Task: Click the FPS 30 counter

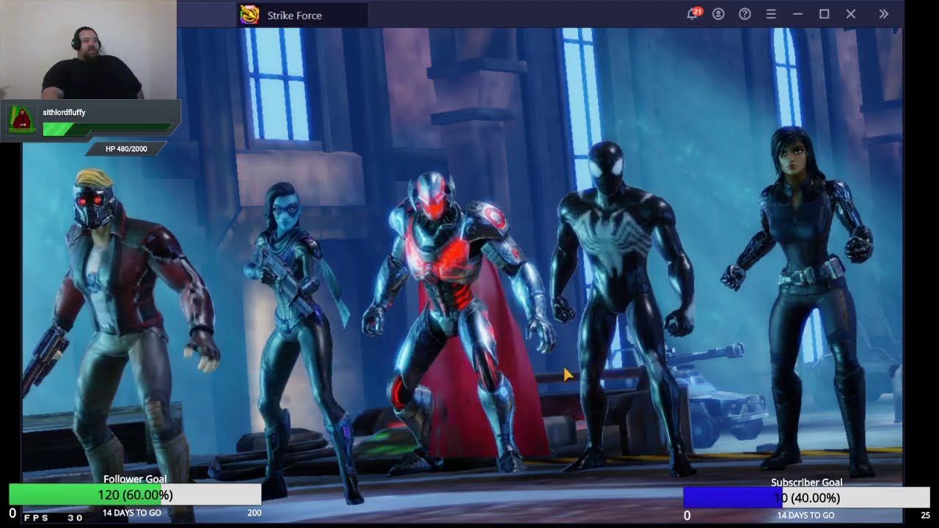Action: tap(54, 518)
